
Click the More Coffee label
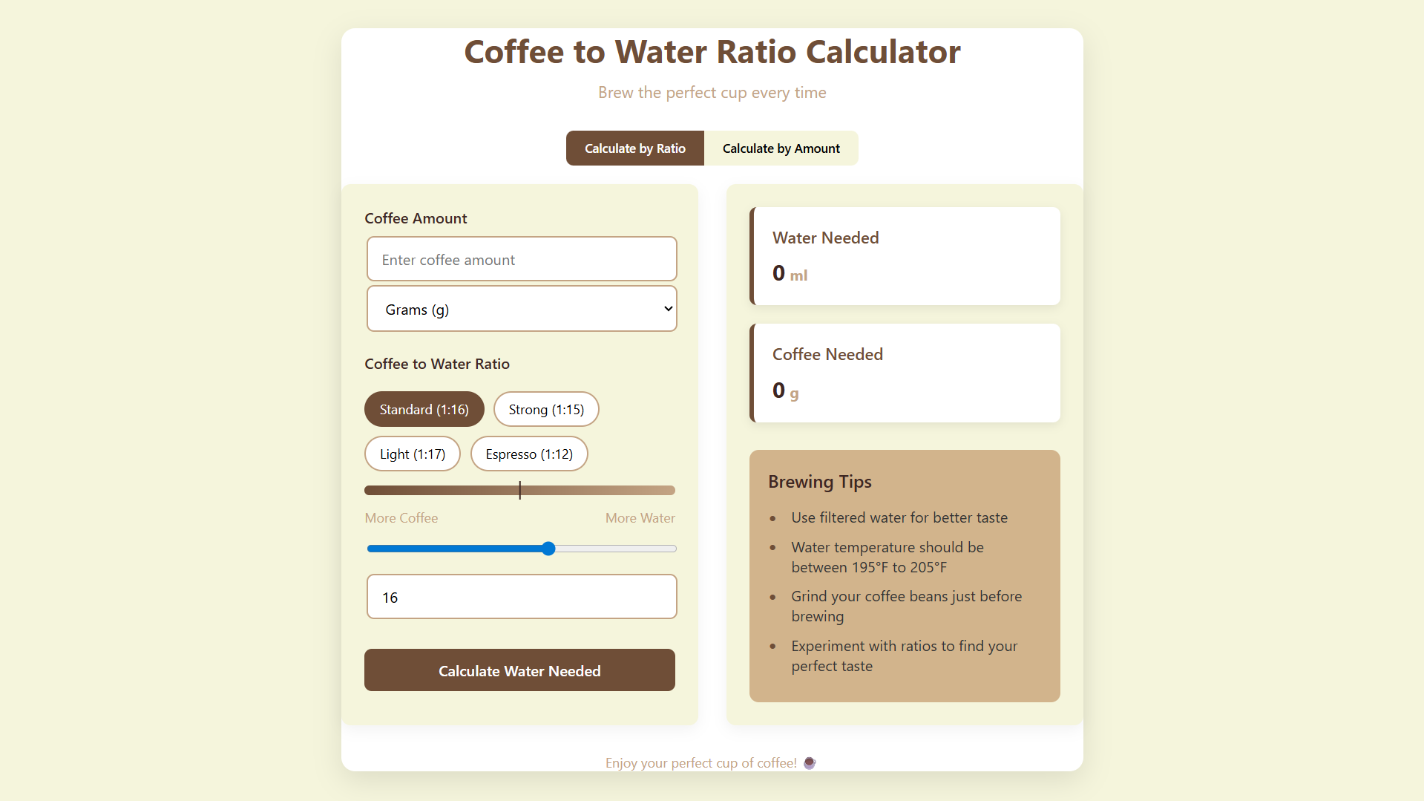point(401,518)
